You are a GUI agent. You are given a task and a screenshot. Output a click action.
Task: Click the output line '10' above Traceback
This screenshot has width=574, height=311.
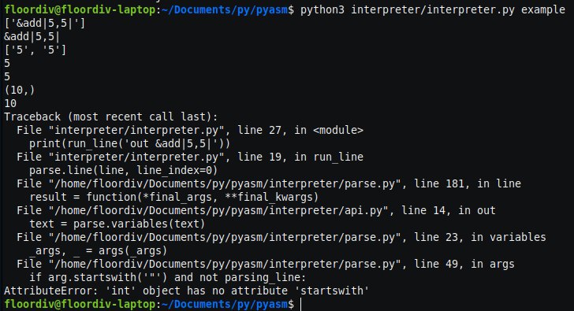click(x=10, y=103)
